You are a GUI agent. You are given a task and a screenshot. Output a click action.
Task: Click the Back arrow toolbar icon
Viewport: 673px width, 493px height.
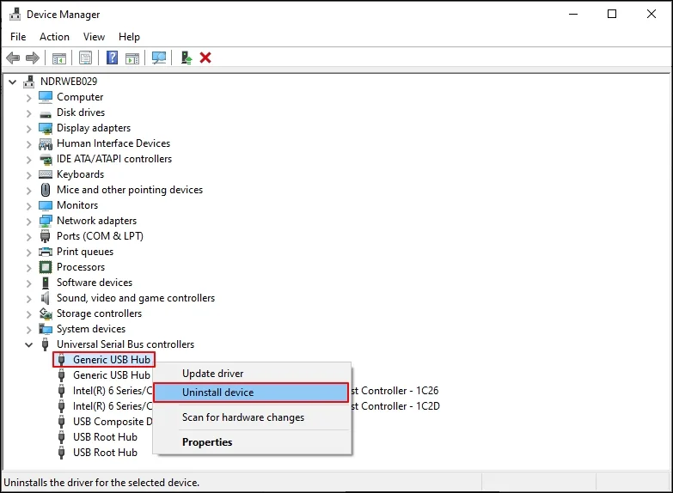[x=13, y=58]
